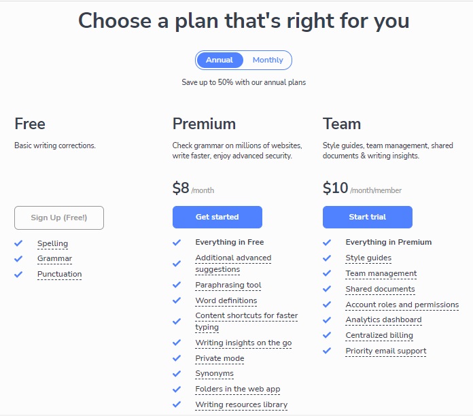
Task: Open the Word definitions feature link
Action: [x=226, y=300]
